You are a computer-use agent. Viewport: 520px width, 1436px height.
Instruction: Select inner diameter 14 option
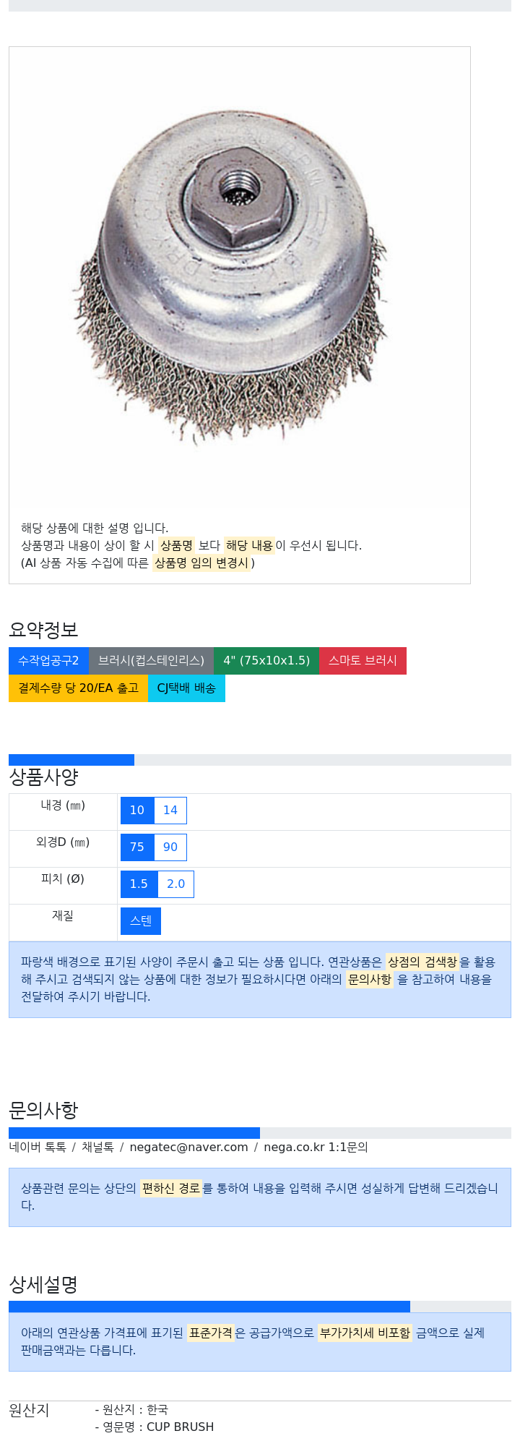point(170,811)
